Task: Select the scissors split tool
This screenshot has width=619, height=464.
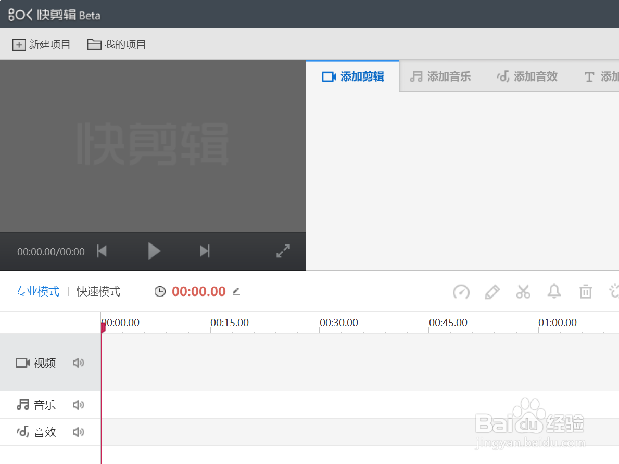Action: tap(523, 292)
